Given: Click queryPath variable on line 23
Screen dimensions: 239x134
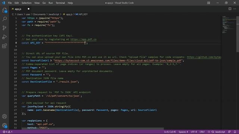Looking at the screenshot, I should (34, 96).
